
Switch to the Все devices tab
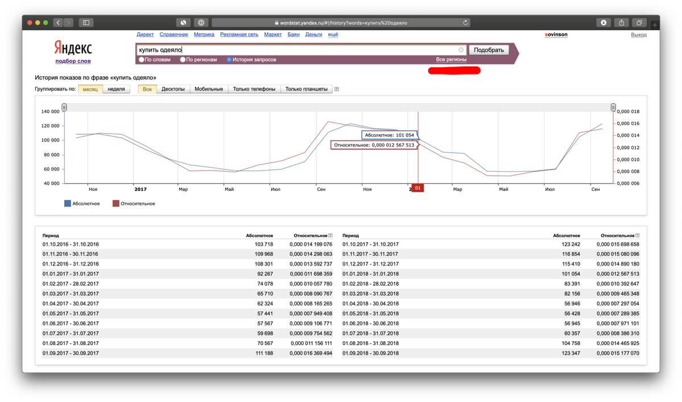coord(147,89)
